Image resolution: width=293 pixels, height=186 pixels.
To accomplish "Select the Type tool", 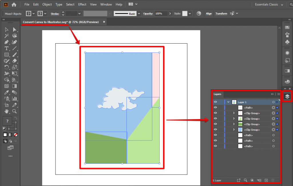I will click(6, 48).
